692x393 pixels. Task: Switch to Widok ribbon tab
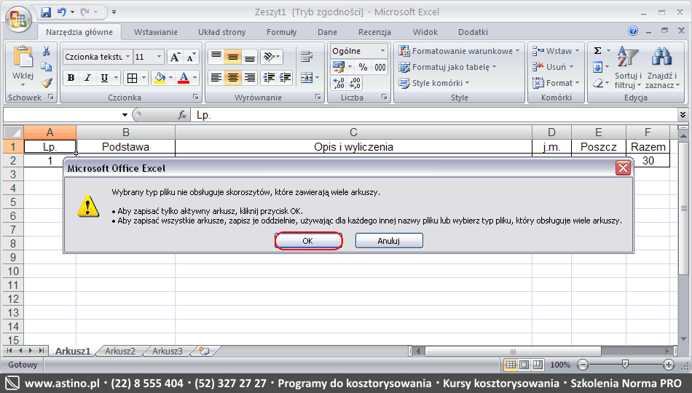coord(425,32)
